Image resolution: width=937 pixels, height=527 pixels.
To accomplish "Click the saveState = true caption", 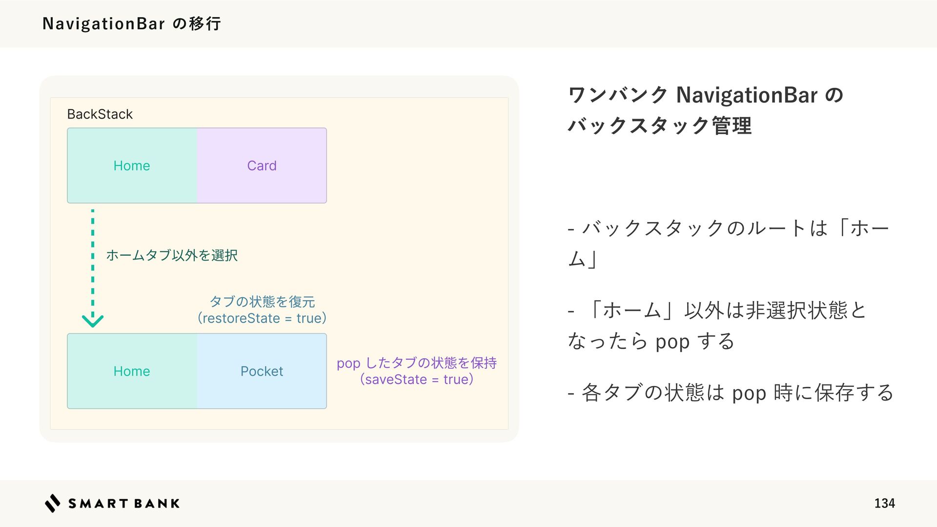I will click(417, 379).
